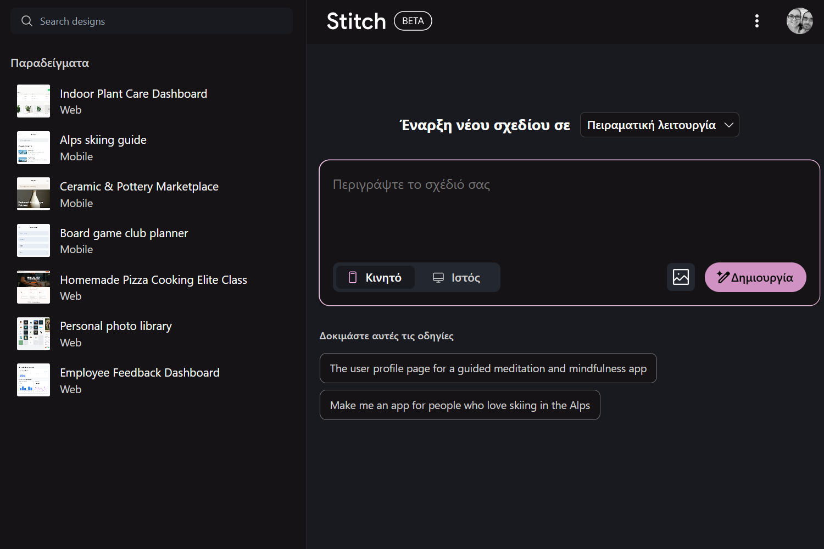This screenshot has width=824, height=549.
Task: Open Board game club planner thumbnail
Action: (x=34, y=240)
